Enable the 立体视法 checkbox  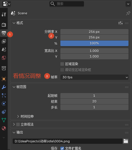(x=18, y=124)
